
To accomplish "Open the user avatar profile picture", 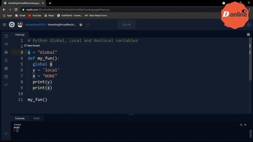I will [20, 24].
